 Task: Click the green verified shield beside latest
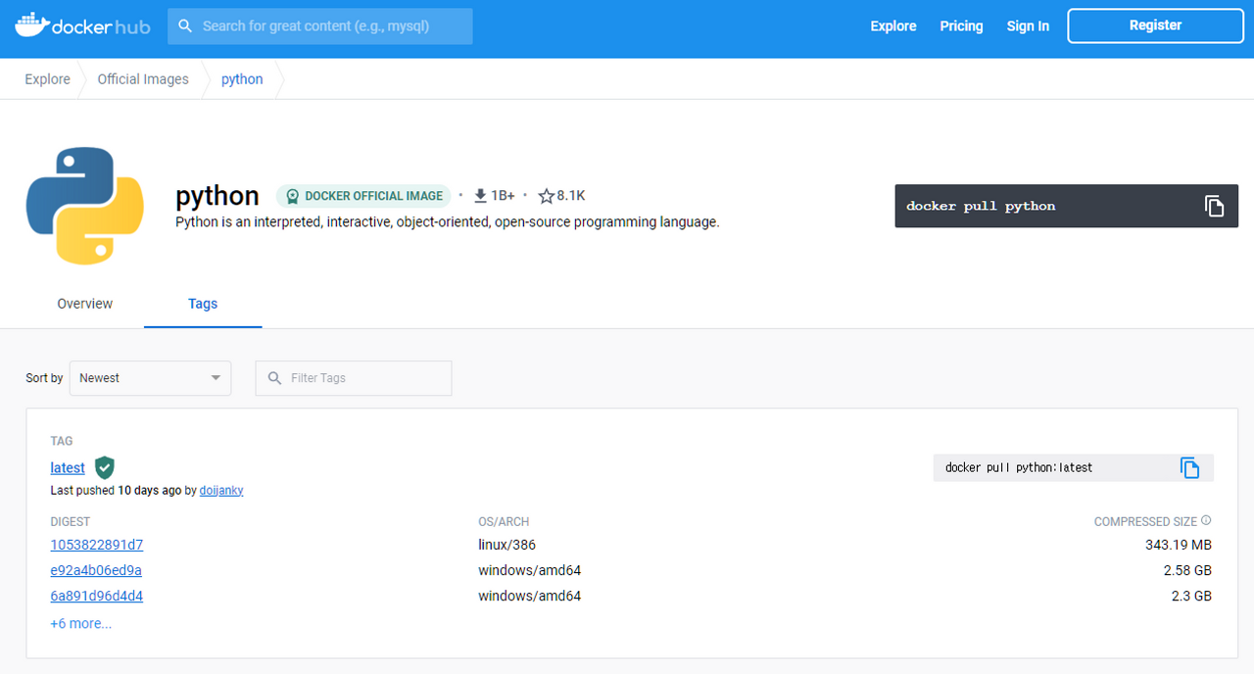[105, 467]
